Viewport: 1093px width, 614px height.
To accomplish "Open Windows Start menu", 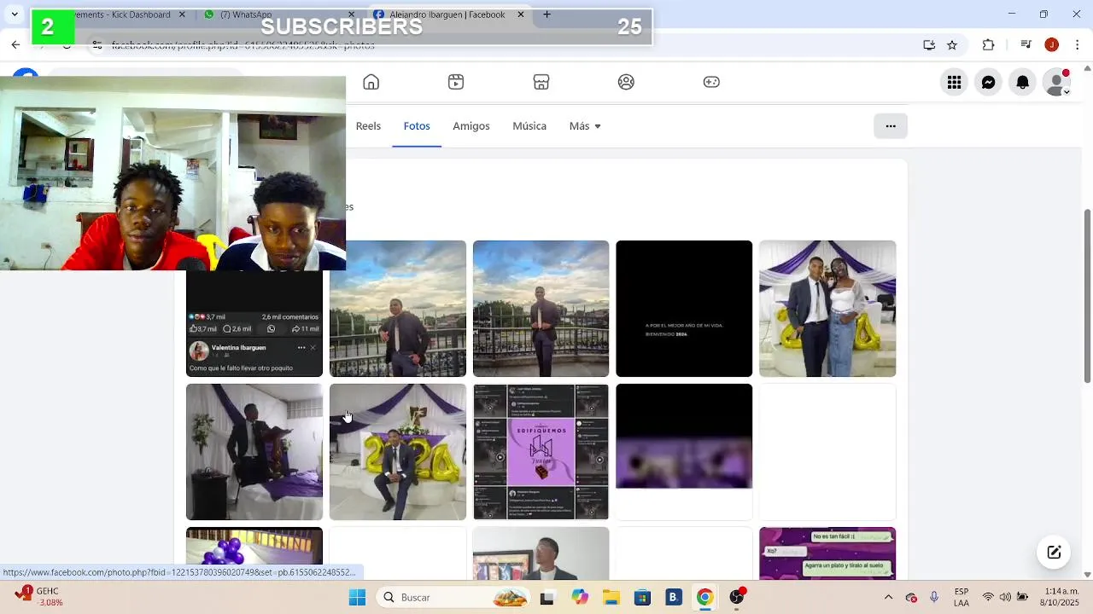I will 357,597.
